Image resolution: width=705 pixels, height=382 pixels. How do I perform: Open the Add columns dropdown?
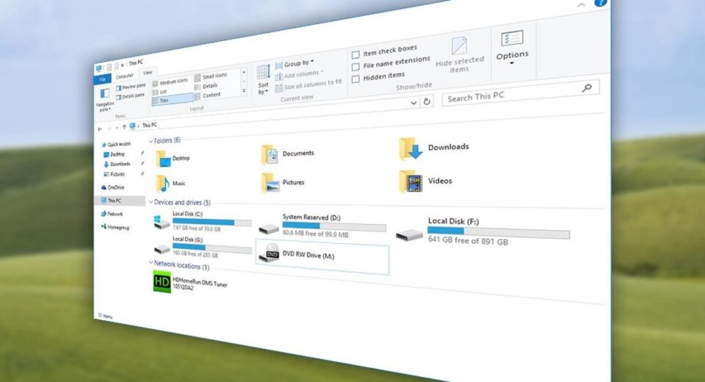[x=299, y=75]
